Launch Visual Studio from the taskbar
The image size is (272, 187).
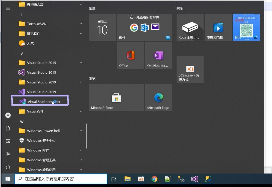pos(195,179)
